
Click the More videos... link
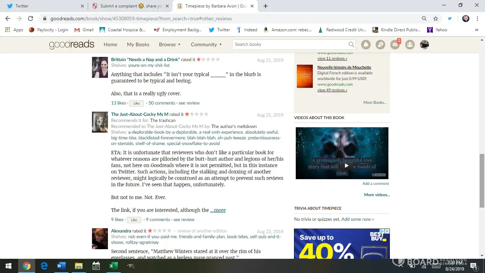tap(377, 195)
